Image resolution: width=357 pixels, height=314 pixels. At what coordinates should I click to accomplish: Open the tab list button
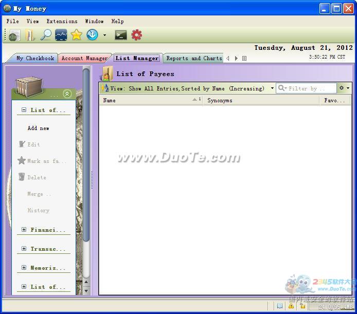click(244, 59)
